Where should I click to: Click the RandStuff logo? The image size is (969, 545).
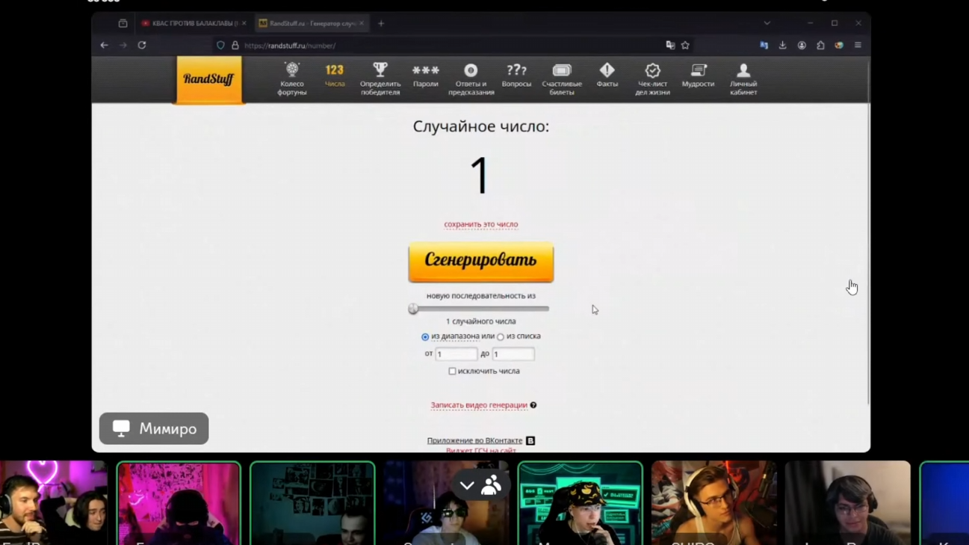[x=209, y=79]
